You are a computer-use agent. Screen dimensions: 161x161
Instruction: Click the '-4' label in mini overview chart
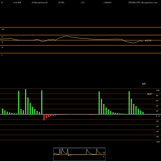pyautogui.click(x=103, y=156)
